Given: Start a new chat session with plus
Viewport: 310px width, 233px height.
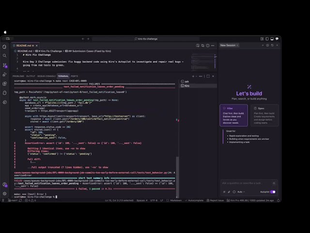Looking at the screenshot, I should pos(263,45).
